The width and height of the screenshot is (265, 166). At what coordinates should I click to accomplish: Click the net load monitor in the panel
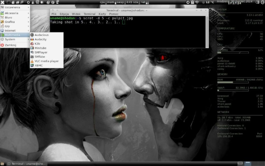pos(145,2)
